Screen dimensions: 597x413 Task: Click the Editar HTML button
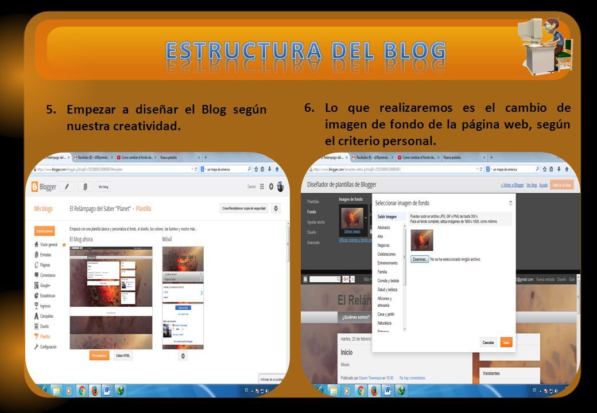pos(123,356)
